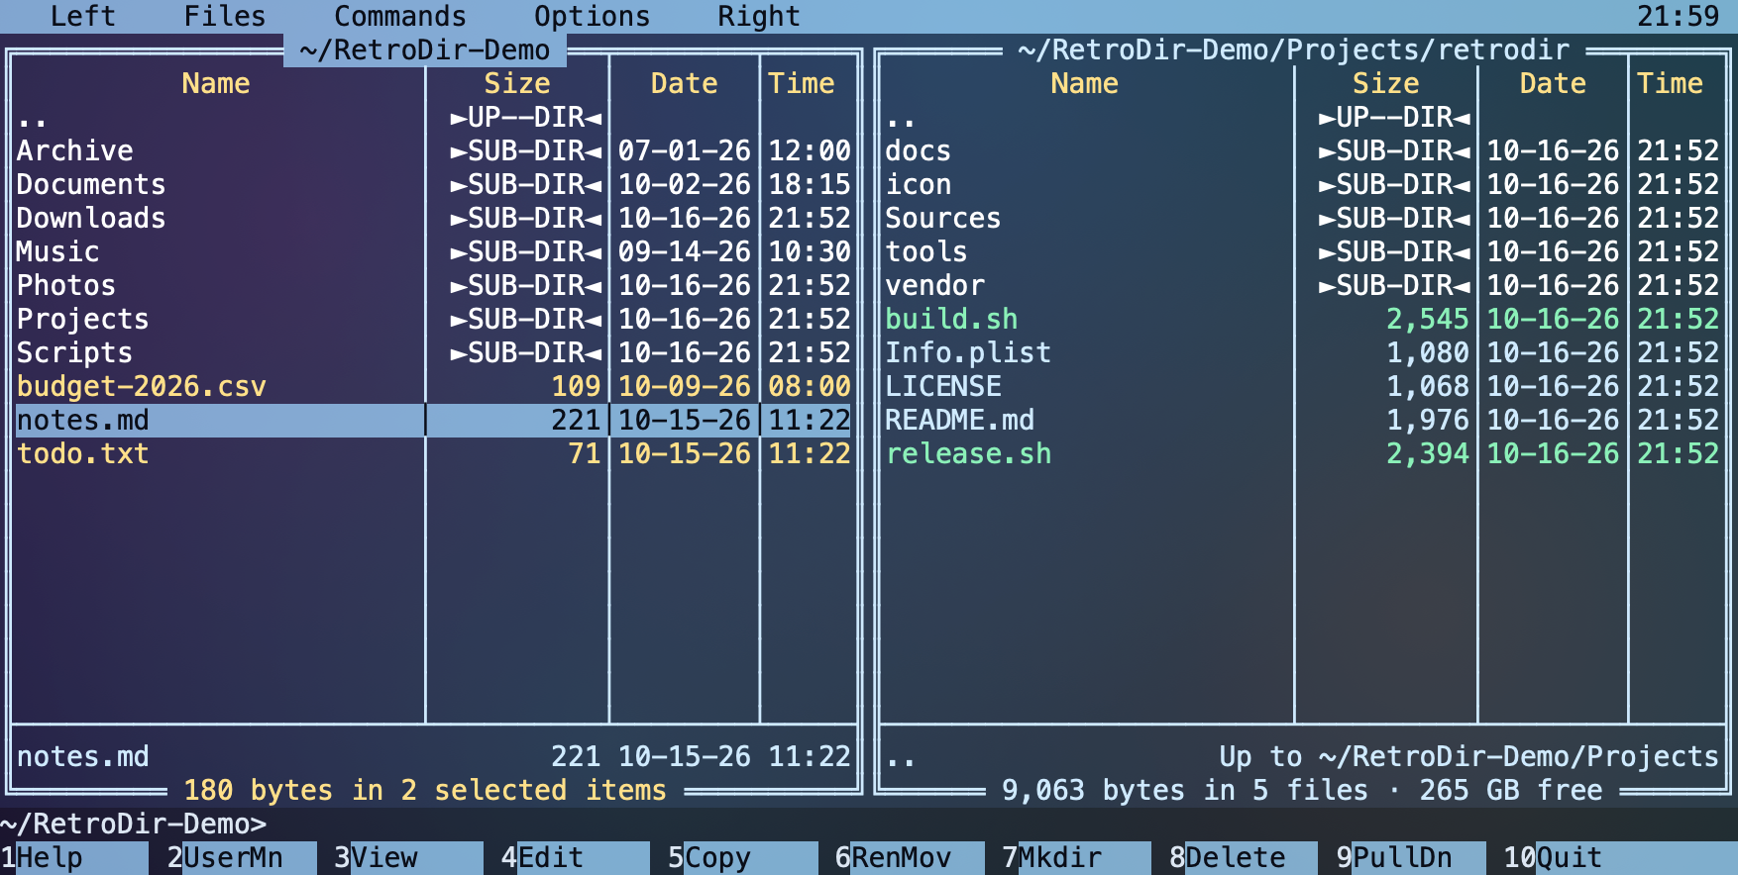Click the right panel Time column header

click(x=1670, y=83)
